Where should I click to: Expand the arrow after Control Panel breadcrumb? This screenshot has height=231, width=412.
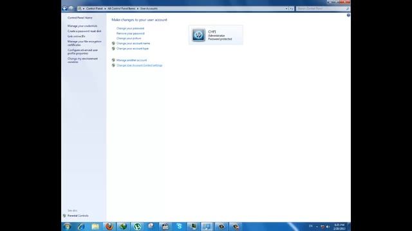click(x=105, y=8)
